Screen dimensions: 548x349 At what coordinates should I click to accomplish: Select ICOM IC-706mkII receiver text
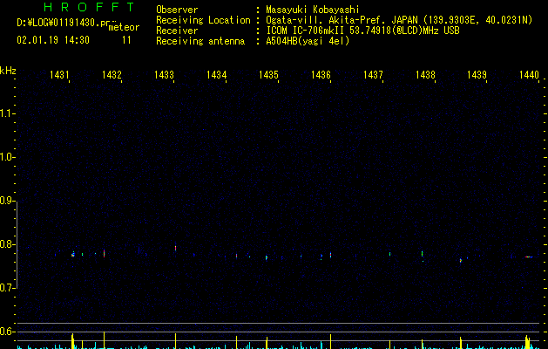[x=362, y=31]
